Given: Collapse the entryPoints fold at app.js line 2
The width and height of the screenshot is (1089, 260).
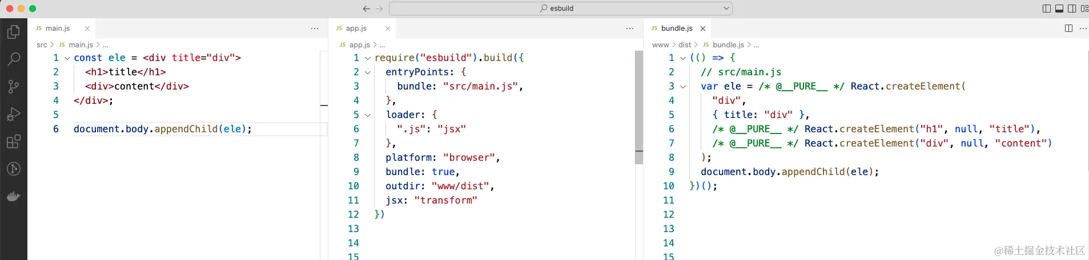Looking at the screenshot, I should (368, 72).
